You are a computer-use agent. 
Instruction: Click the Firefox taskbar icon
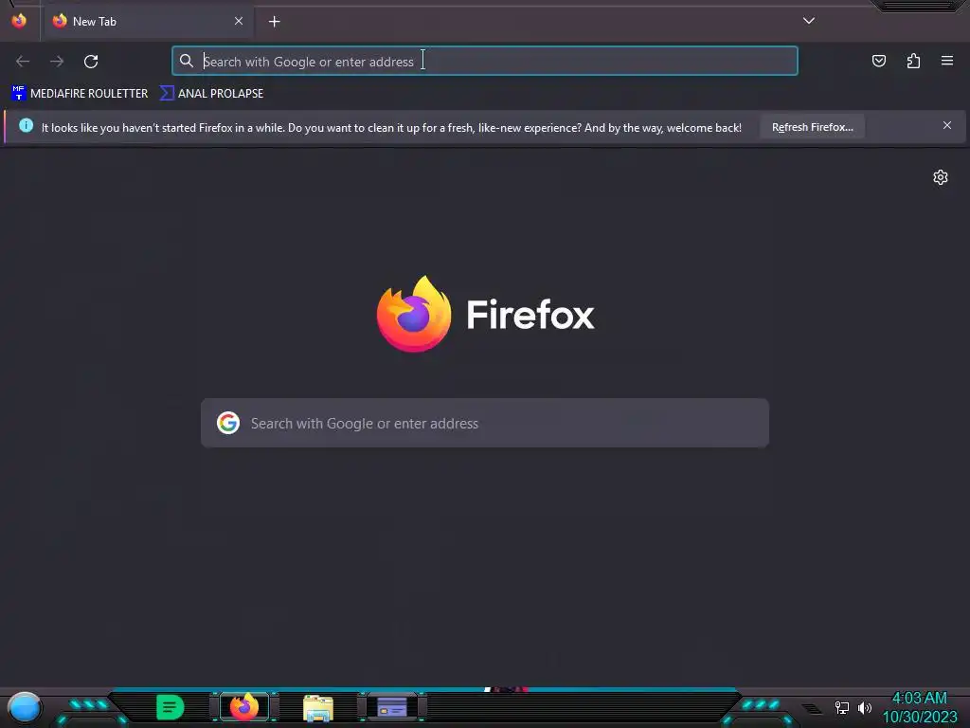(244, 707)
